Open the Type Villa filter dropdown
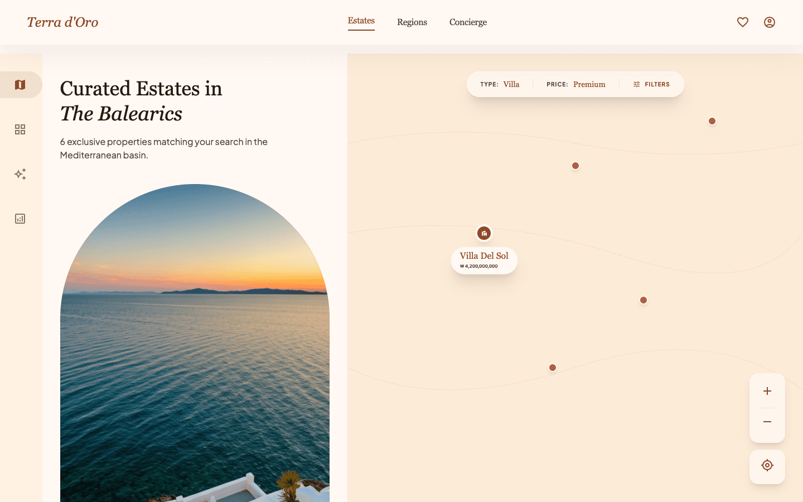Image resolution: width=803 pixels, height=502 pixels. [500, 84]
